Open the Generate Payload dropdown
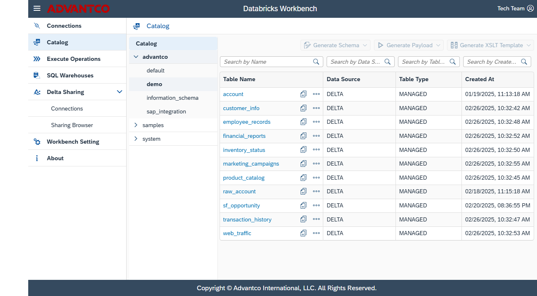This screenshot has width=537, height=296. pyautogui.click(x=409, y=45)
